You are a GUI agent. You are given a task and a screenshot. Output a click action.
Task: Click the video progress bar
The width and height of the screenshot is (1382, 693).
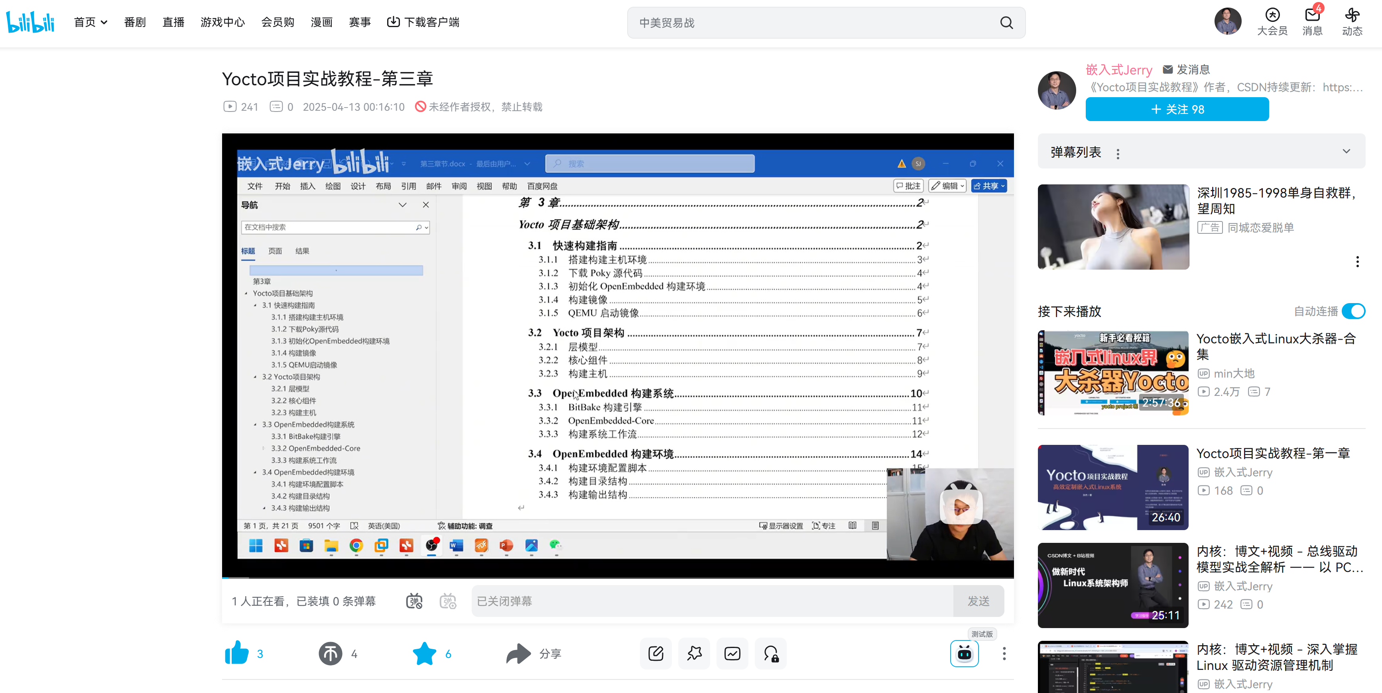[x=617, y=578]
